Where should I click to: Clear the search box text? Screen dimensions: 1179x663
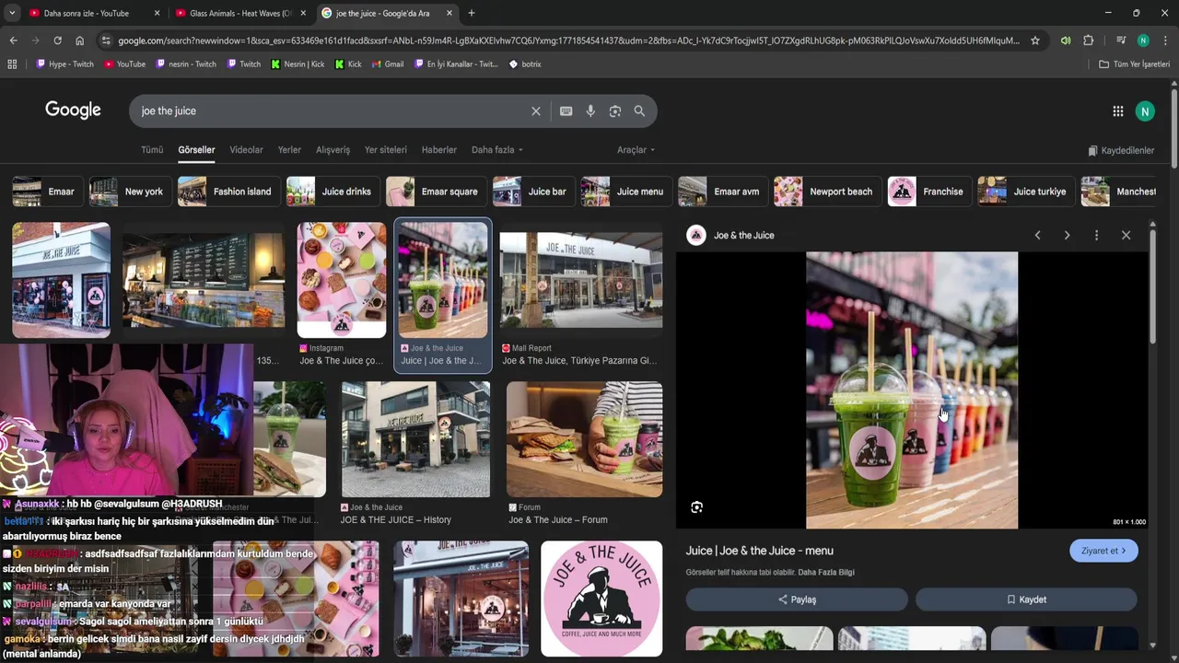pyautogui.click(x=536, y=111)
